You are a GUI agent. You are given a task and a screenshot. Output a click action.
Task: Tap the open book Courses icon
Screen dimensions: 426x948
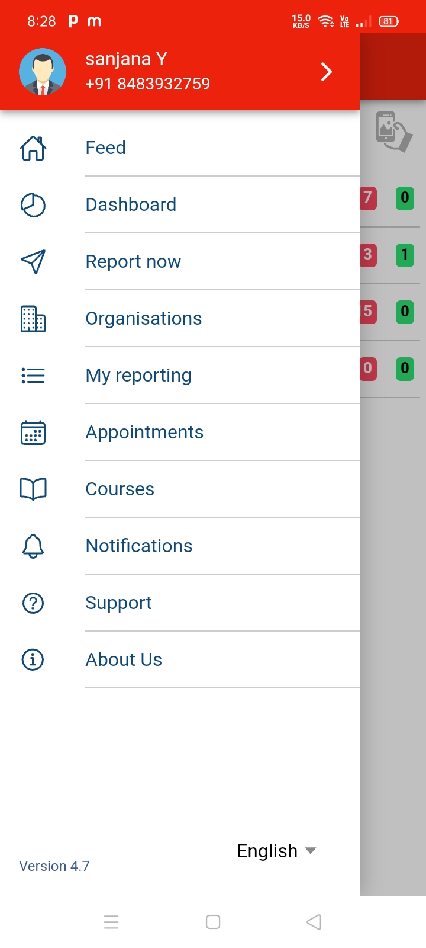pyautogui.click(x=33, y=489)
